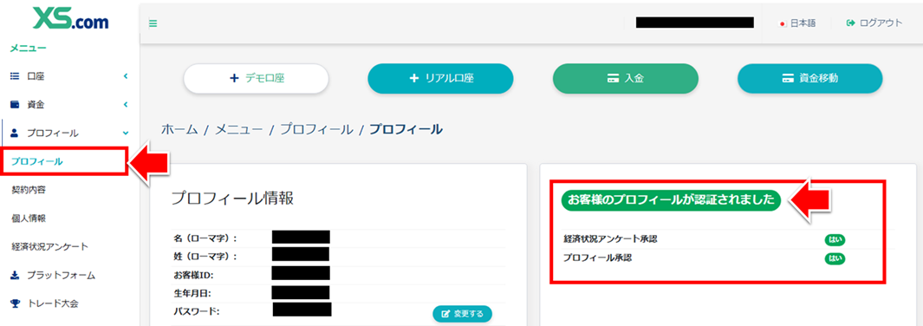Click the plus icon in デモロ座 button
Viewport: 923px width, 326px height.
pyautogui.click(x=234, y=78)
